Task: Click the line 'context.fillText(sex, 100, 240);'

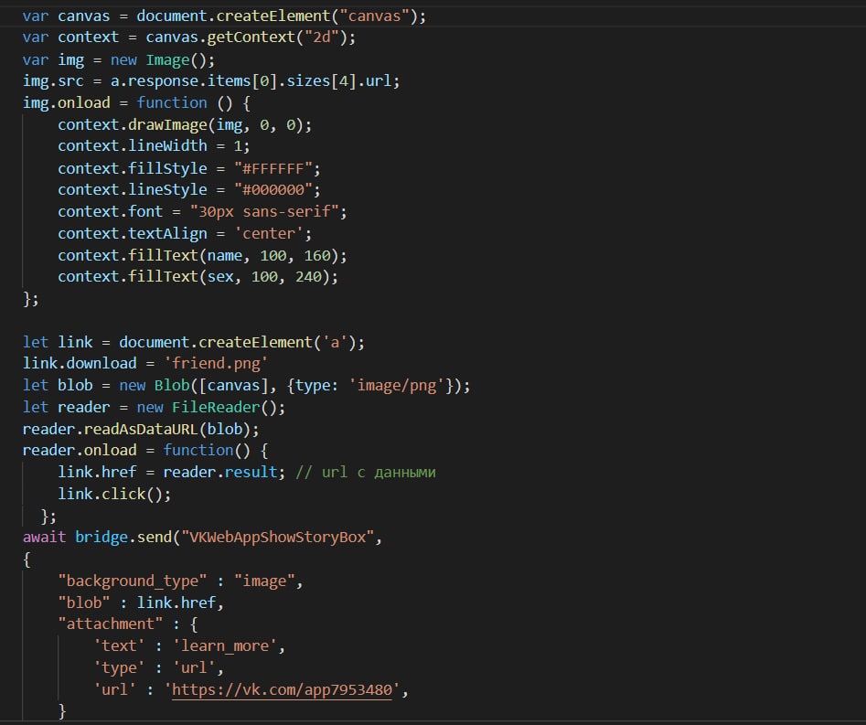Action: tap(198, 277)
